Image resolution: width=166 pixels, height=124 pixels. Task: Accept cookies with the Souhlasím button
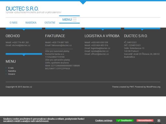(125, 120)
